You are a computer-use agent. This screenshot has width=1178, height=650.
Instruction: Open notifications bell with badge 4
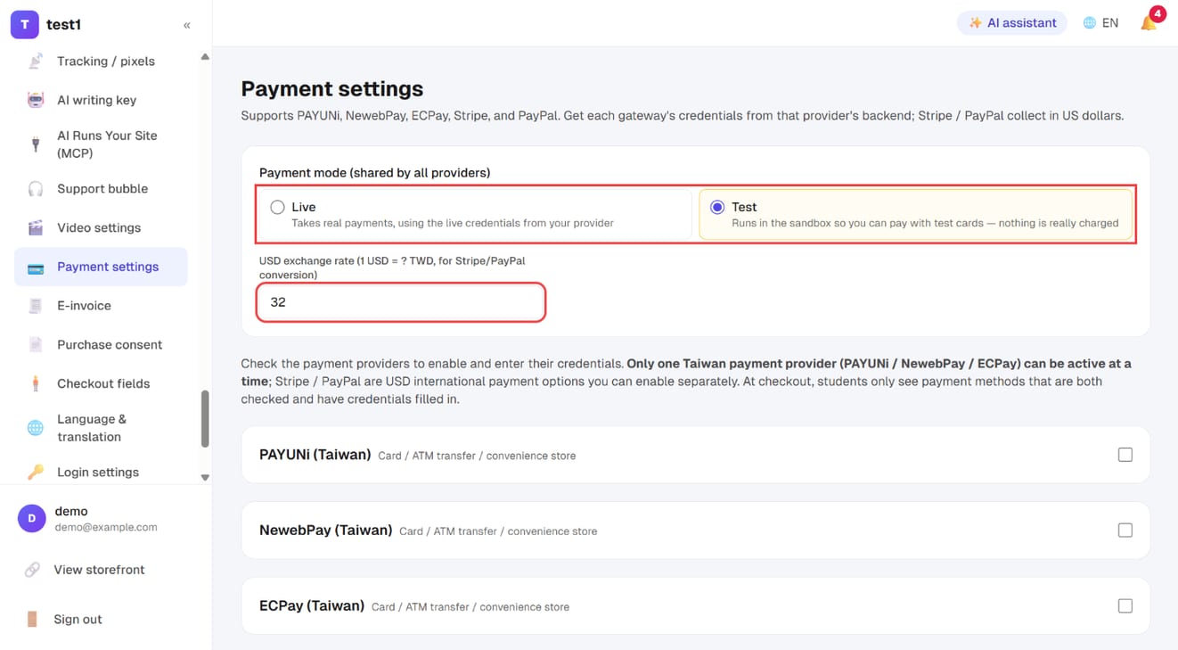point(1149,22)
